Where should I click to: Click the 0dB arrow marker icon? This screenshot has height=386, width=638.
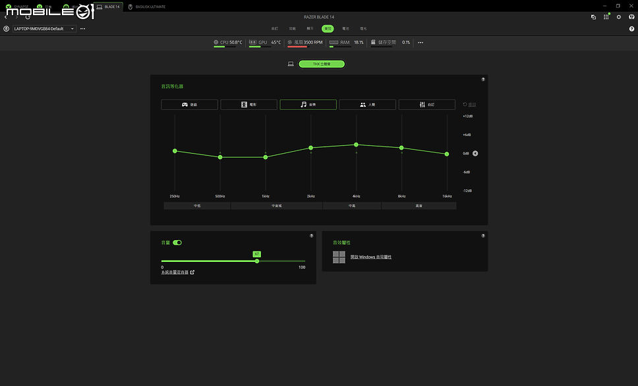tap(475, 154)
